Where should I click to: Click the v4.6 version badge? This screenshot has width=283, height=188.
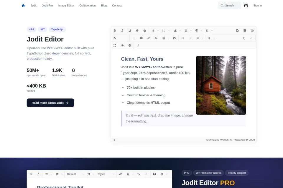point(32,29)
